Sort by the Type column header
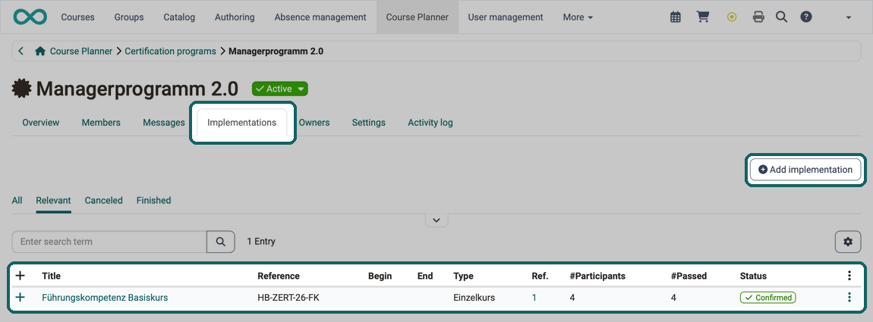Image resolution: width=873 pixels, height=322 pixels. pos(463,276)
